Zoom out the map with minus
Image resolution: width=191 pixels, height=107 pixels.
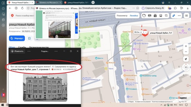click(186, 52)
